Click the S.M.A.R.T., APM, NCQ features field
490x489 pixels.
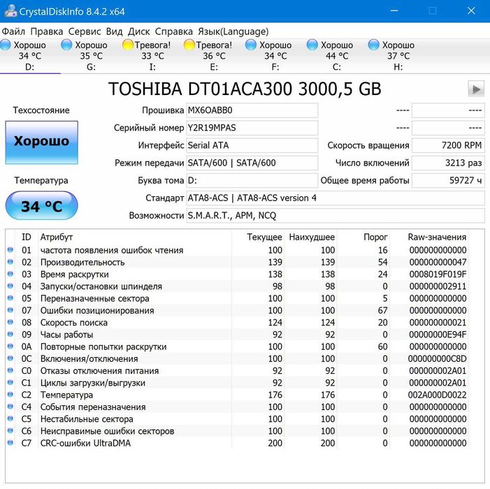click(336, 215)
